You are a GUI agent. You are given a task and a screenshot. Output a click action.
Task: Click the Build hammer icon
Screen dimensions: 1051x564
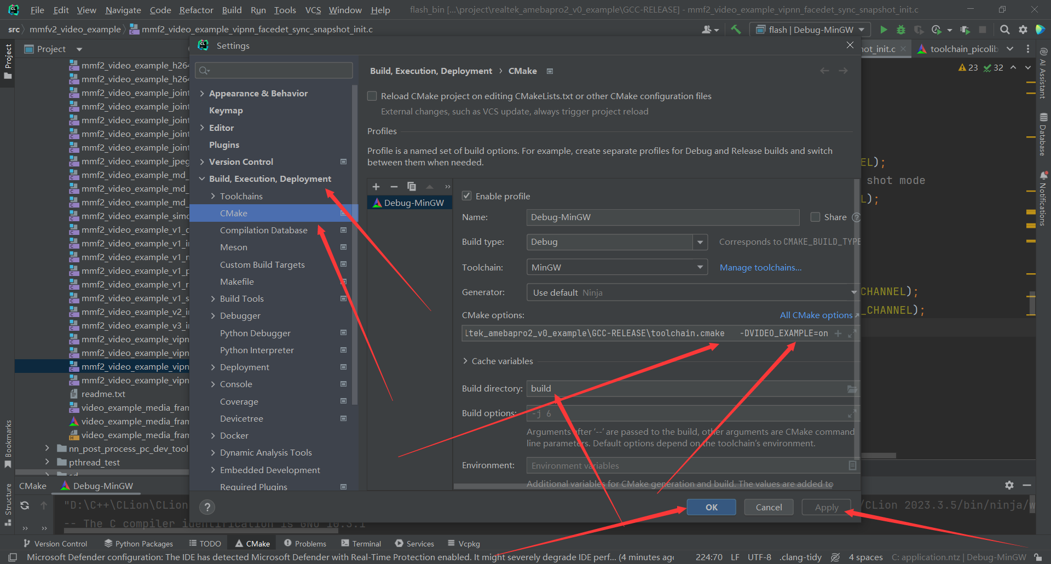coord(736,30)
